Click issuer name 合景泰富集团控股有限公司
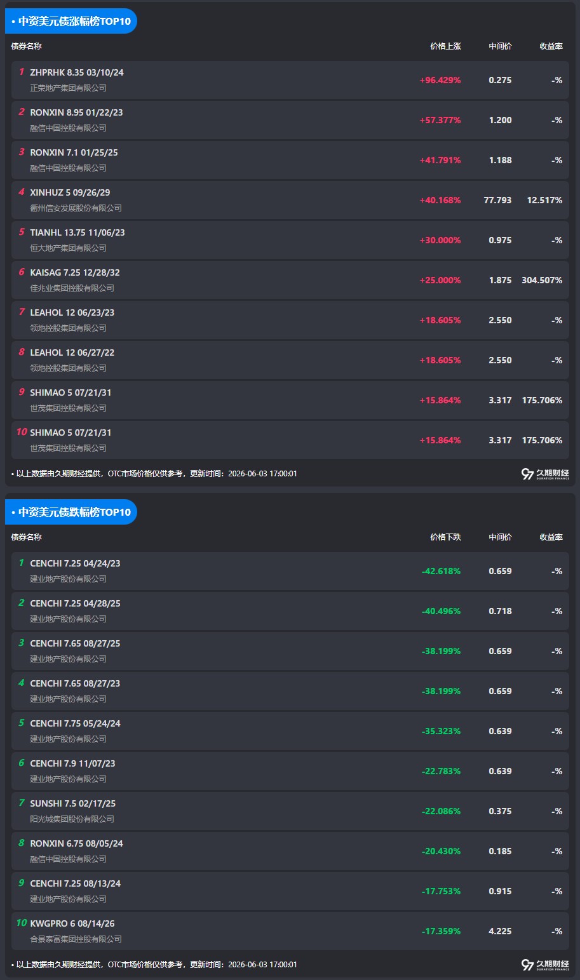 point(76,939)
